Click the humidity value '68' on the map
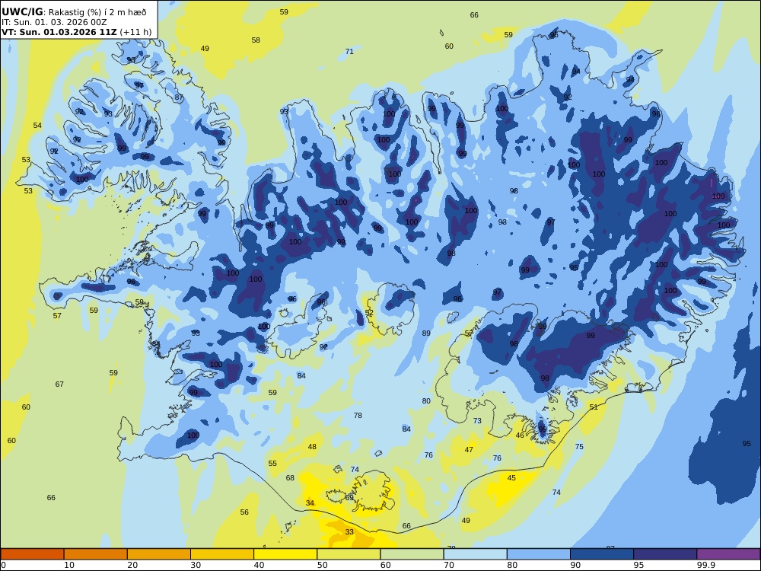This screenshot has height=571, width=761. [290, 478]
